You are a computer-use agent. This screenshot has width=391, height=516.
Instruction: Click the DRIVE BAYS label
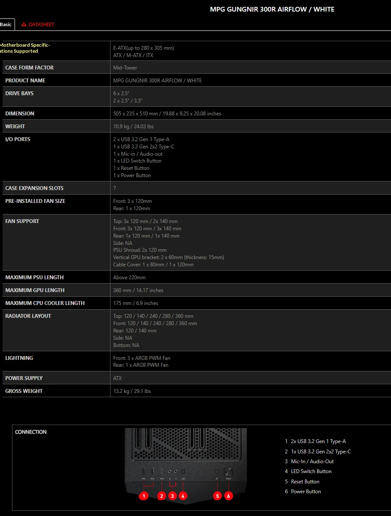coord(19,94)
